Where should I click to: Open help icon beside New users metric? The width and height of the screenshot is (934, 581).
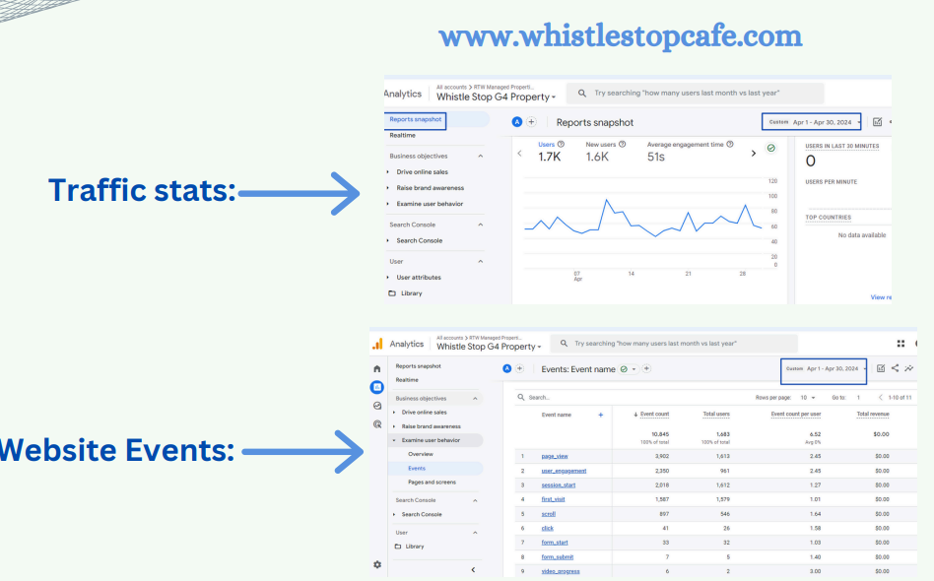coord(622,144)
